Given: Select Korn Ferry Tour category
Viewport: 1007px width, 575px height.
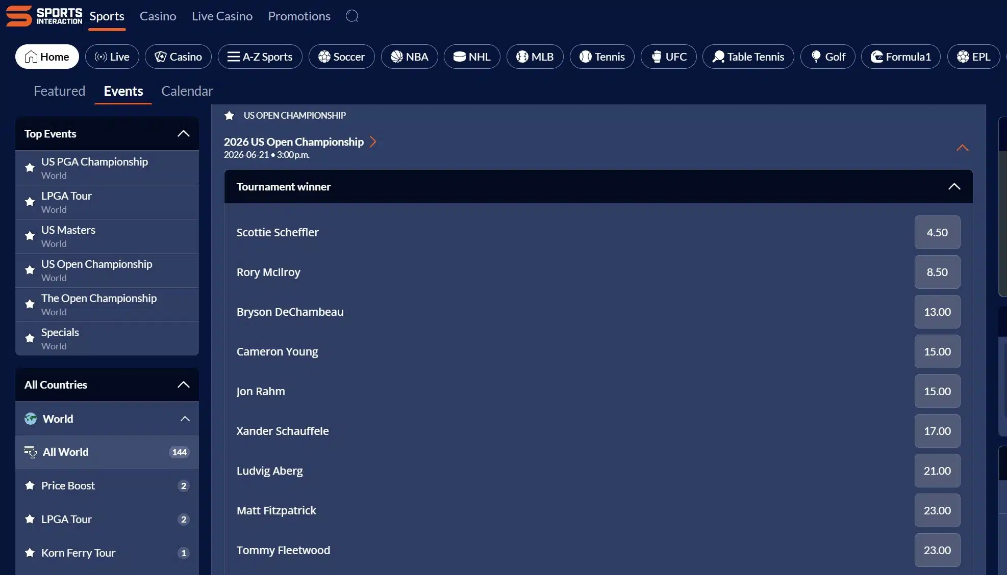Looking at the screenshot, I should (x=107, y=553).
